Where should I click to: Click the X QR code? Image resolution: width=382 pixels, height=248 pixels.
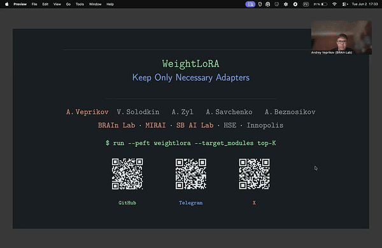click(x=254, y=174)
